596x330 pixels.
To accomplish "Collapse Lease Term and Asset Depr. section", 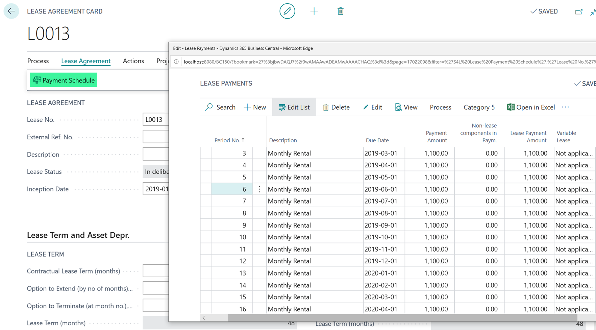I will point(78,235).
